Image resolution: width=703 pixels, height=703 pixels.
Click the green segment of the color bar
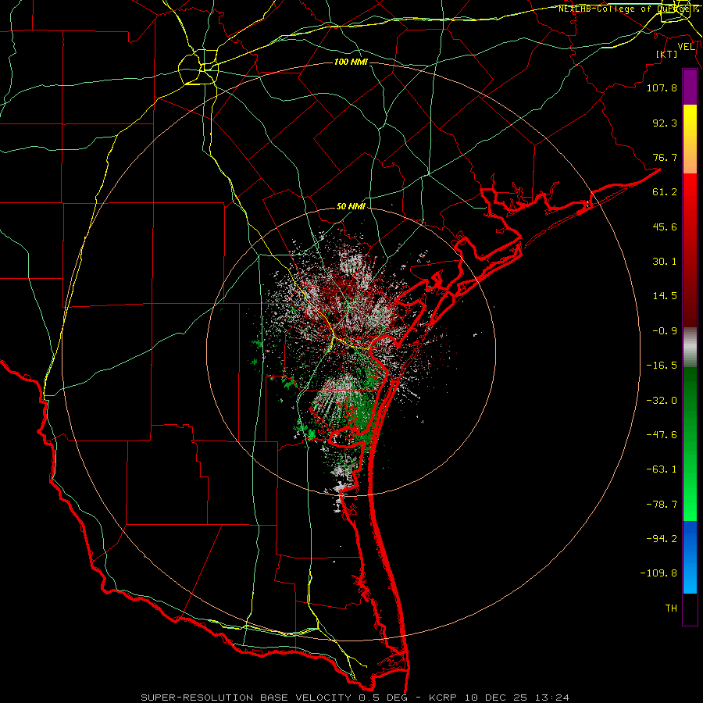click(690, 444)
